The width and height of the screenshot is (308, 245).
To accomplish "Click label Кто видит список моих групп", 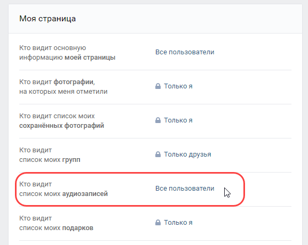I will pos(50,155).
